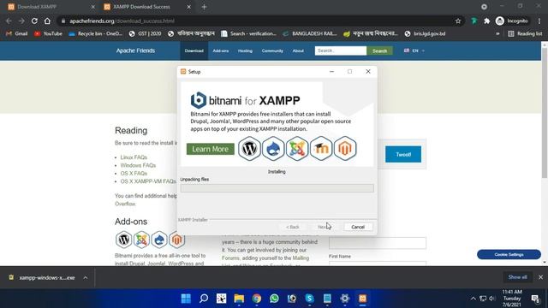Open the Download menu on Apache Friends

[194, 50]
